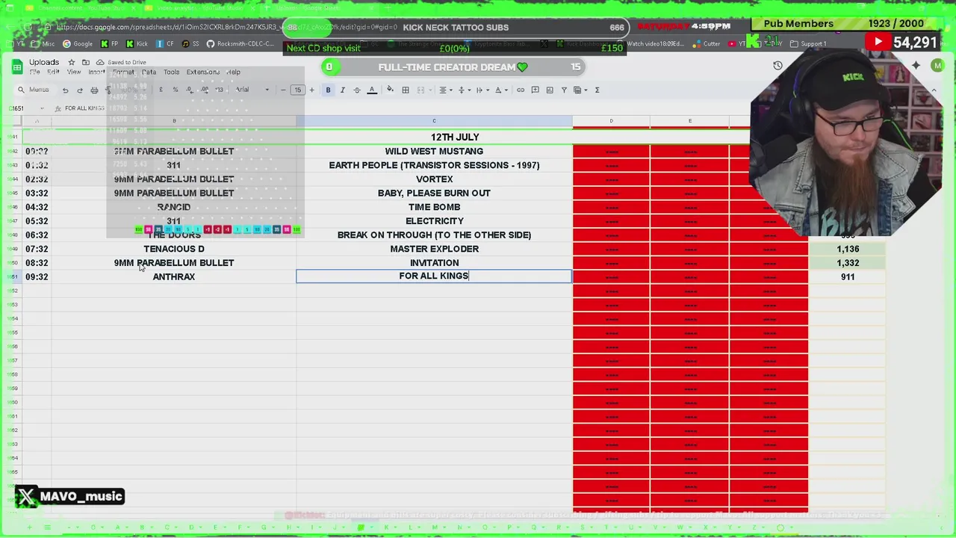Image resolution: width=956 pixels, height=538 pixels.
Task: Star the Uploads spreadsheet
Action: tap(72, 62)
